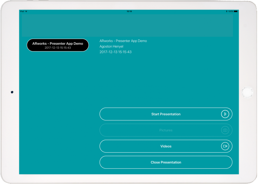This screenshot has height=184, width=258.
Task: Tap the iPad home button on the bezel
Action: coord(247,92)
